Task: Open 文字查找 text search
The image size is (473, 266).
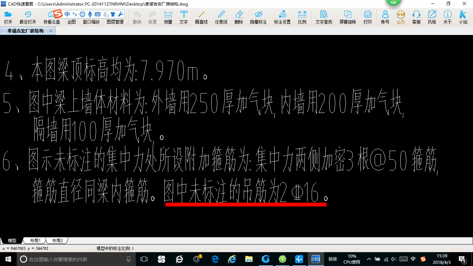Action: pyautogui.click(x=324, y=17)
